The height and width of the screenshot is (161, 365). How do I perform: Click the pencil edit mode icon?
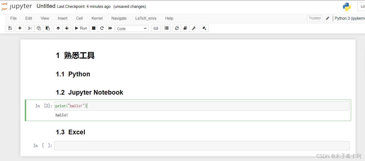point(328,18)
